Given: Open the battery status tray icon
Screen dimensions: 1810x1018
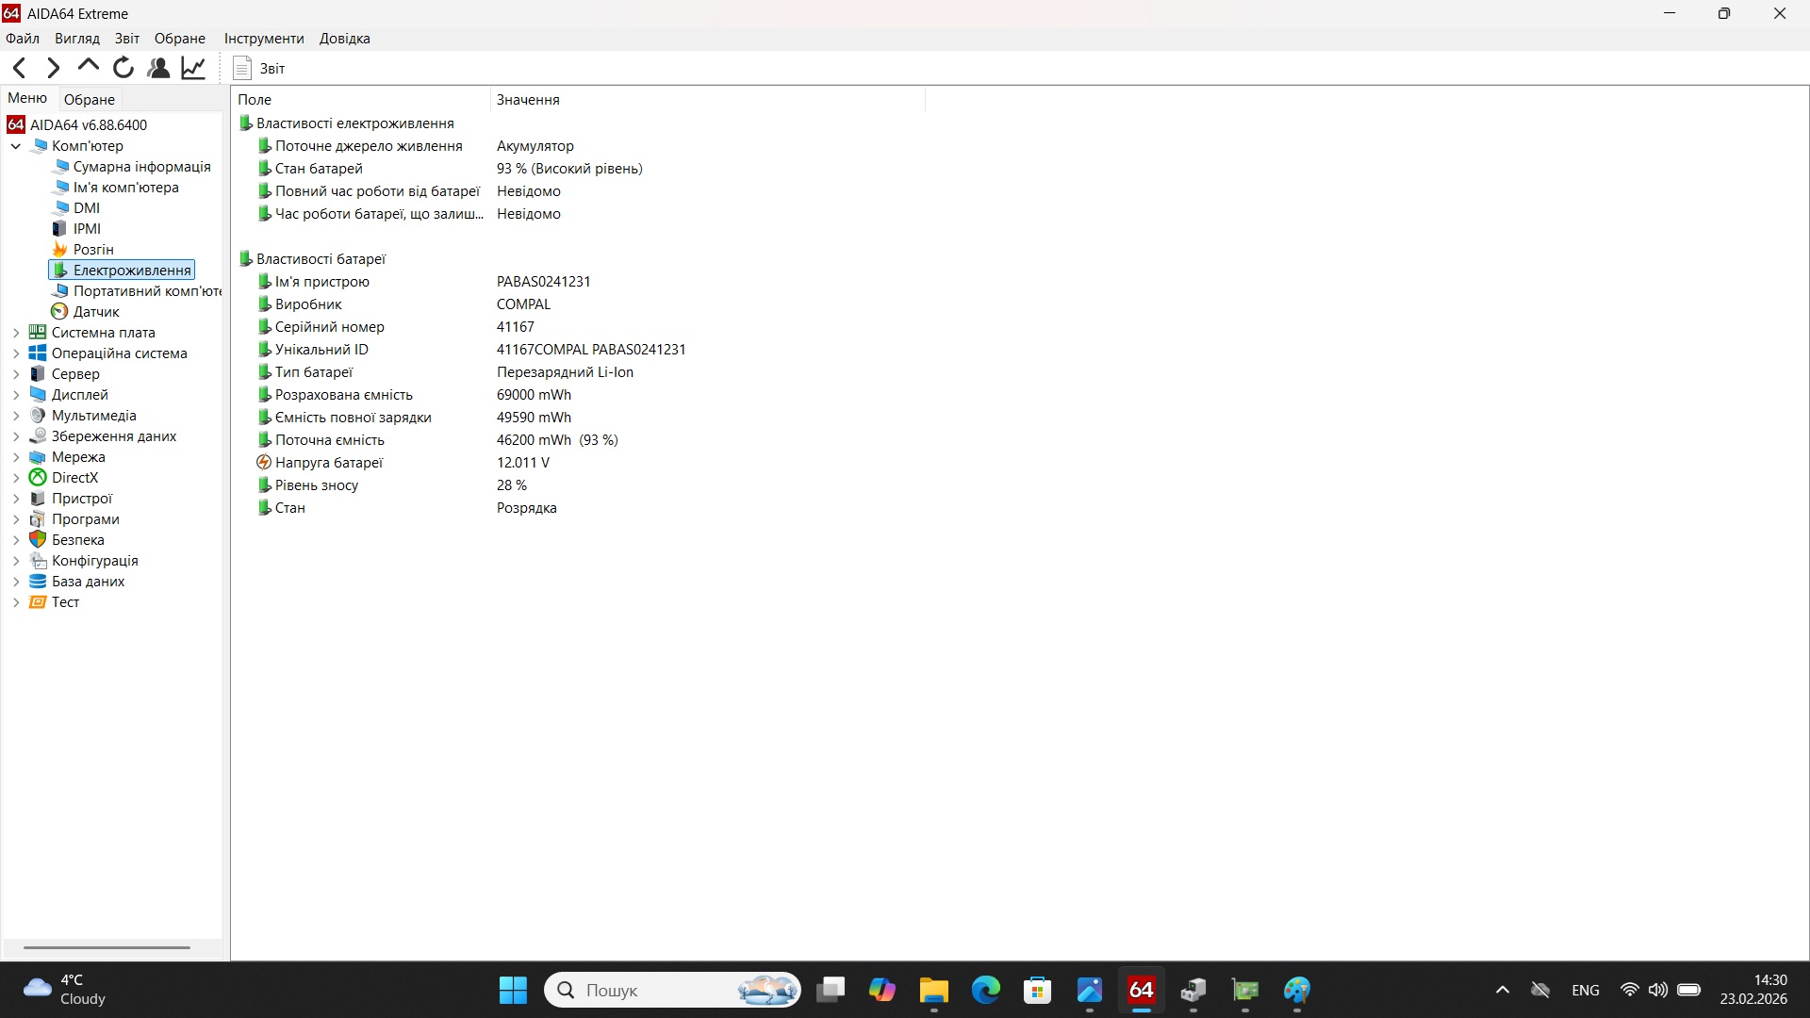Looking at the screenshot, I should coord(1687,990).
